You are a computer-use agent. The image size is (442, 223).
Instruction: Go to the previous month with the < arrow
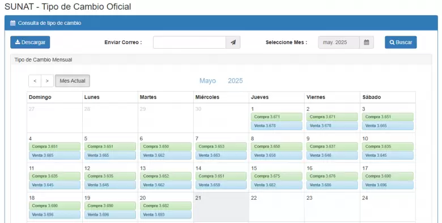[x=35, y=81]
